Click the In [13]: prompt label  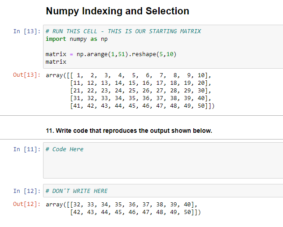click(x=27, y=31)
